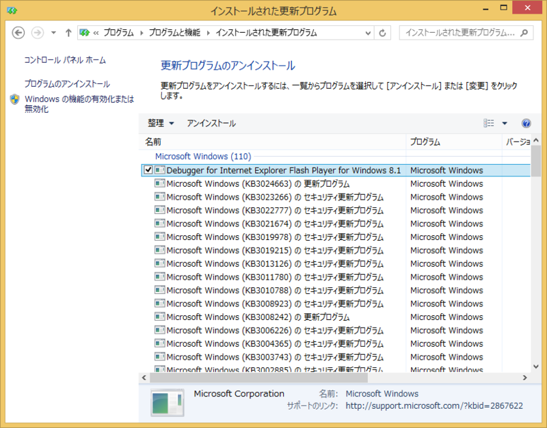Open the address bar history dropdown

[x=368, y=33]
